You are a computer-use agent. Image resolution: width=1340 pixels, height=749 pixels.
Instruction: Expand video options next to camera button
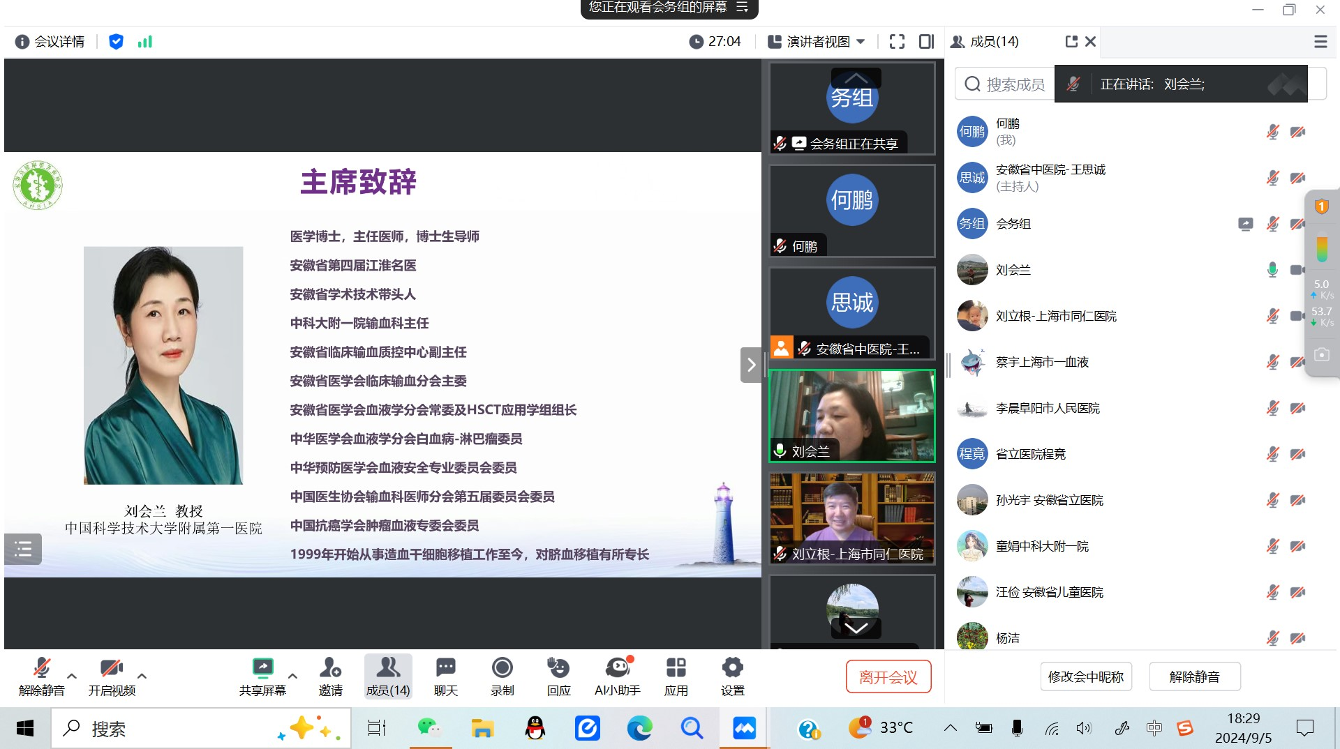pos(142,676)
